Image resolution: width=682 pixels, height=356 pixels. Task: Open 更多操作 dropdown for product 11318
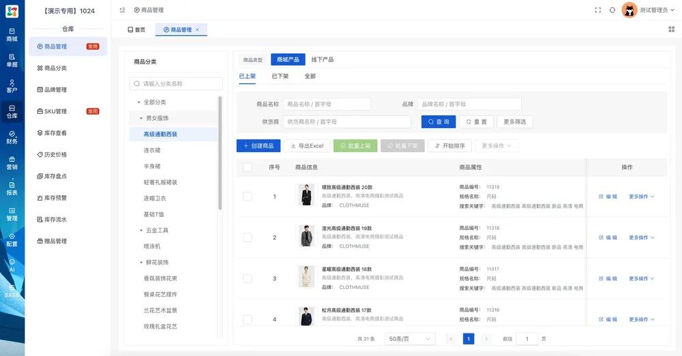642,237
